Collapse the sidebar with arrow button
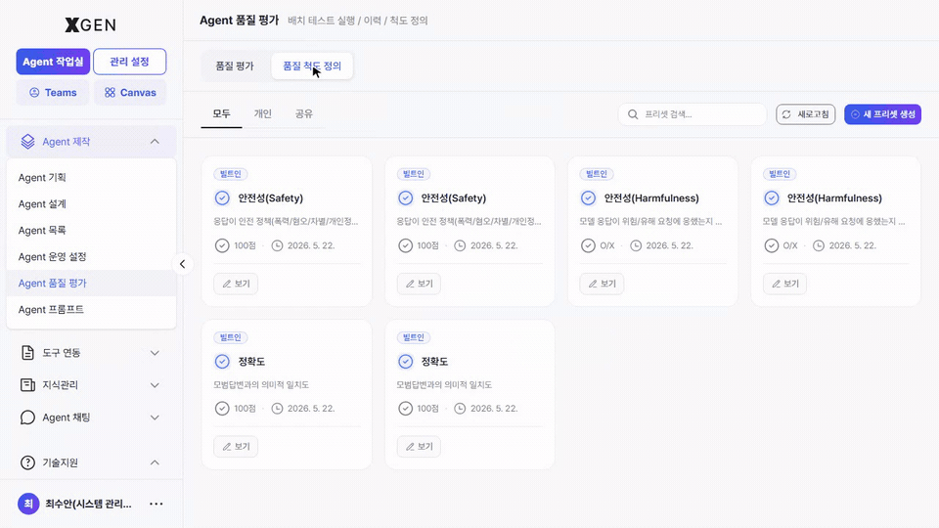The height and width of the screenshot is (528, 939). (183, 264)
